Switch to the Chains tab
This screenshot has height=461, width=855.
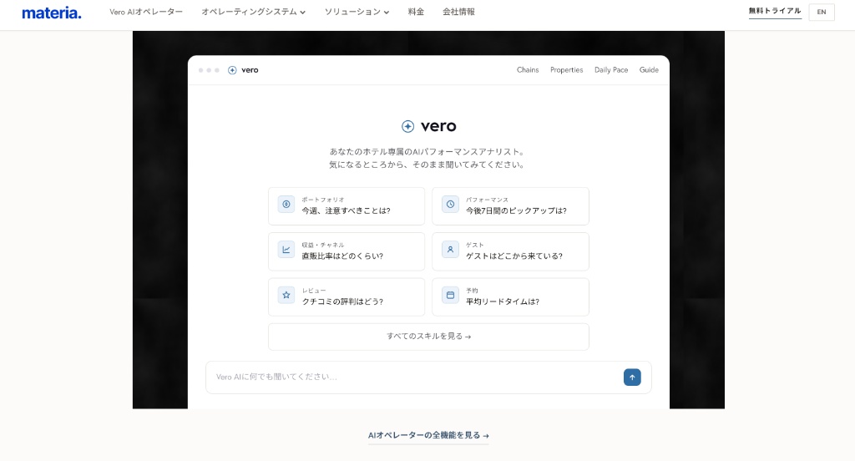[528, 70]
